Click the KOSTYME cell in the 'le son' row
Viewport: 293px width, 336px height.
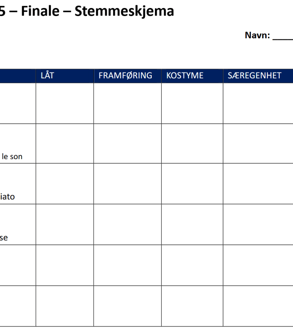192,143
